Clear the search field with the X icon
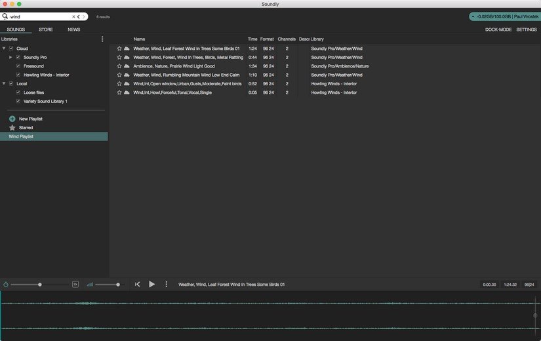This screenshot has width=541, height=341. [73, 16]
